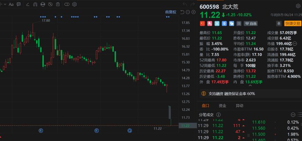Click the blue price tag icon
Image resolution: width=302 pixels, height=141 pixels.
[x=232, y=24]
